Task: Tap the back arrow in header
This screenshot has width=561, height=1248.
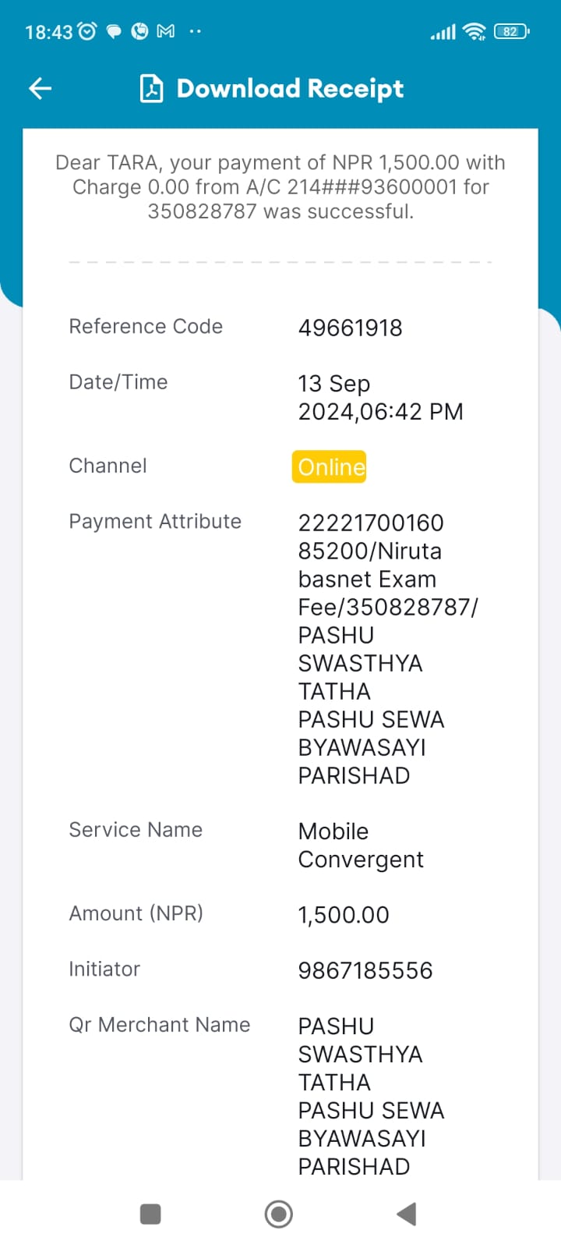Action: (x=40, y=89)
